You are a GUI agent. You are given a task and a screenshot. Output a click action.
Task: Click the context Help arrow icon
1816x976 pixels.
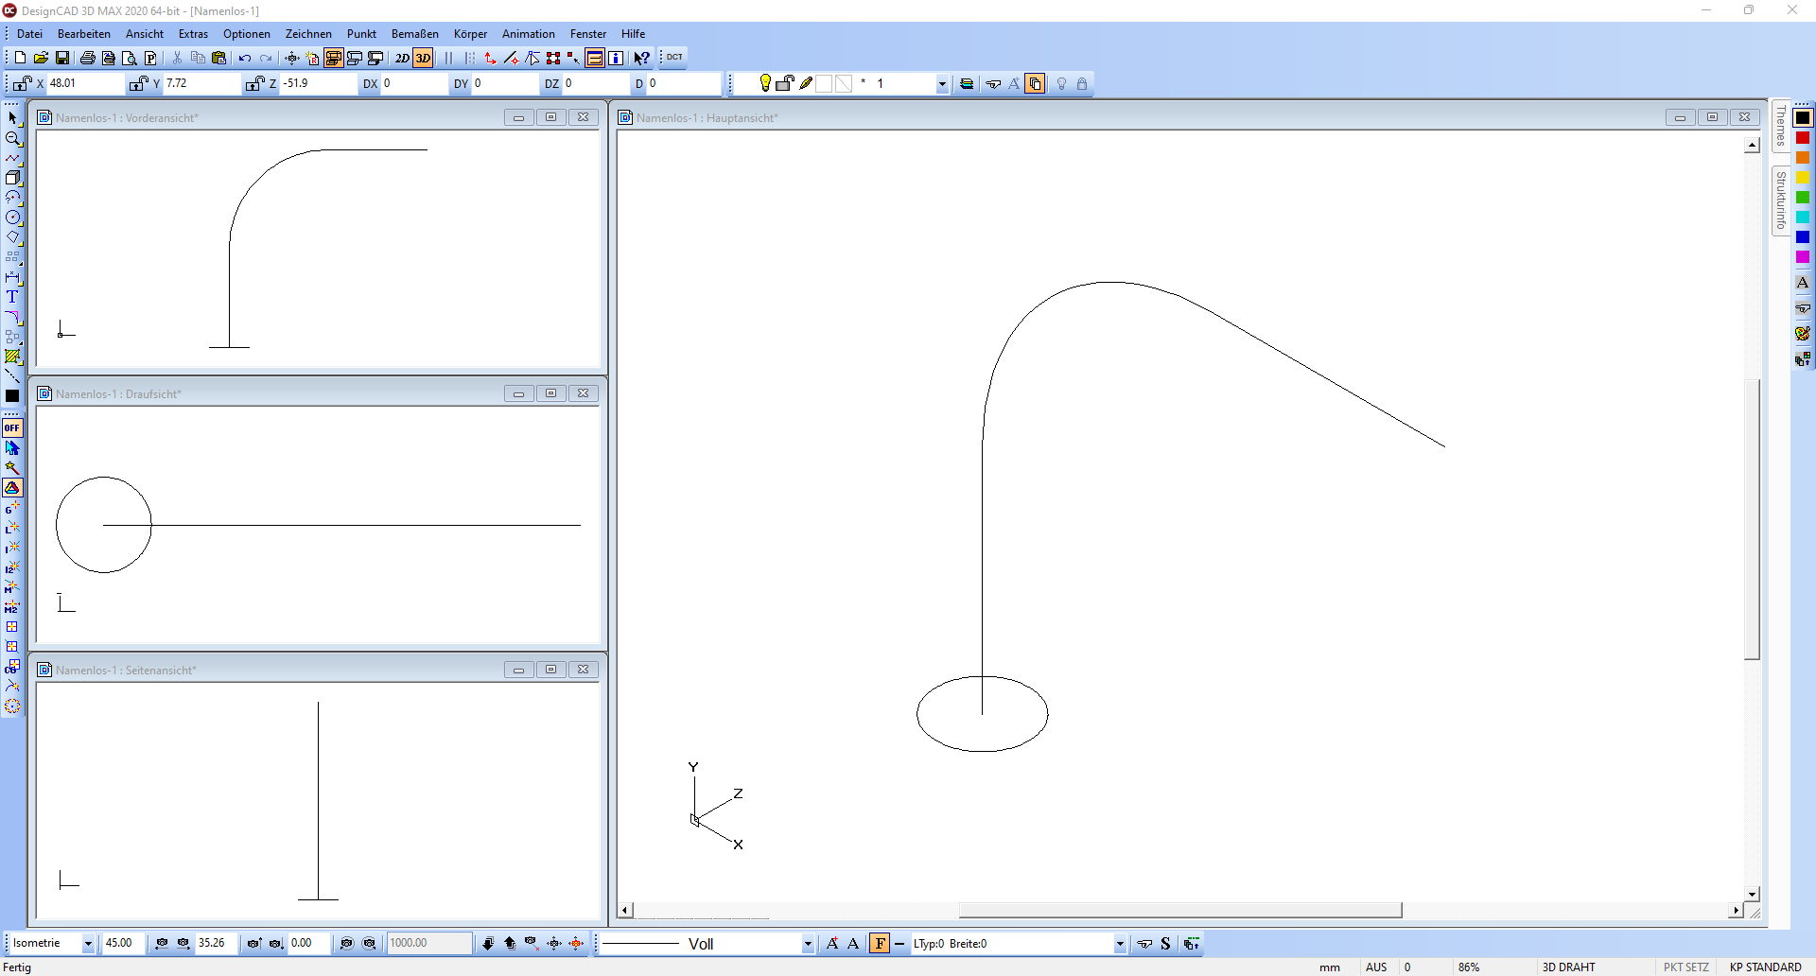tap(641, 58)
